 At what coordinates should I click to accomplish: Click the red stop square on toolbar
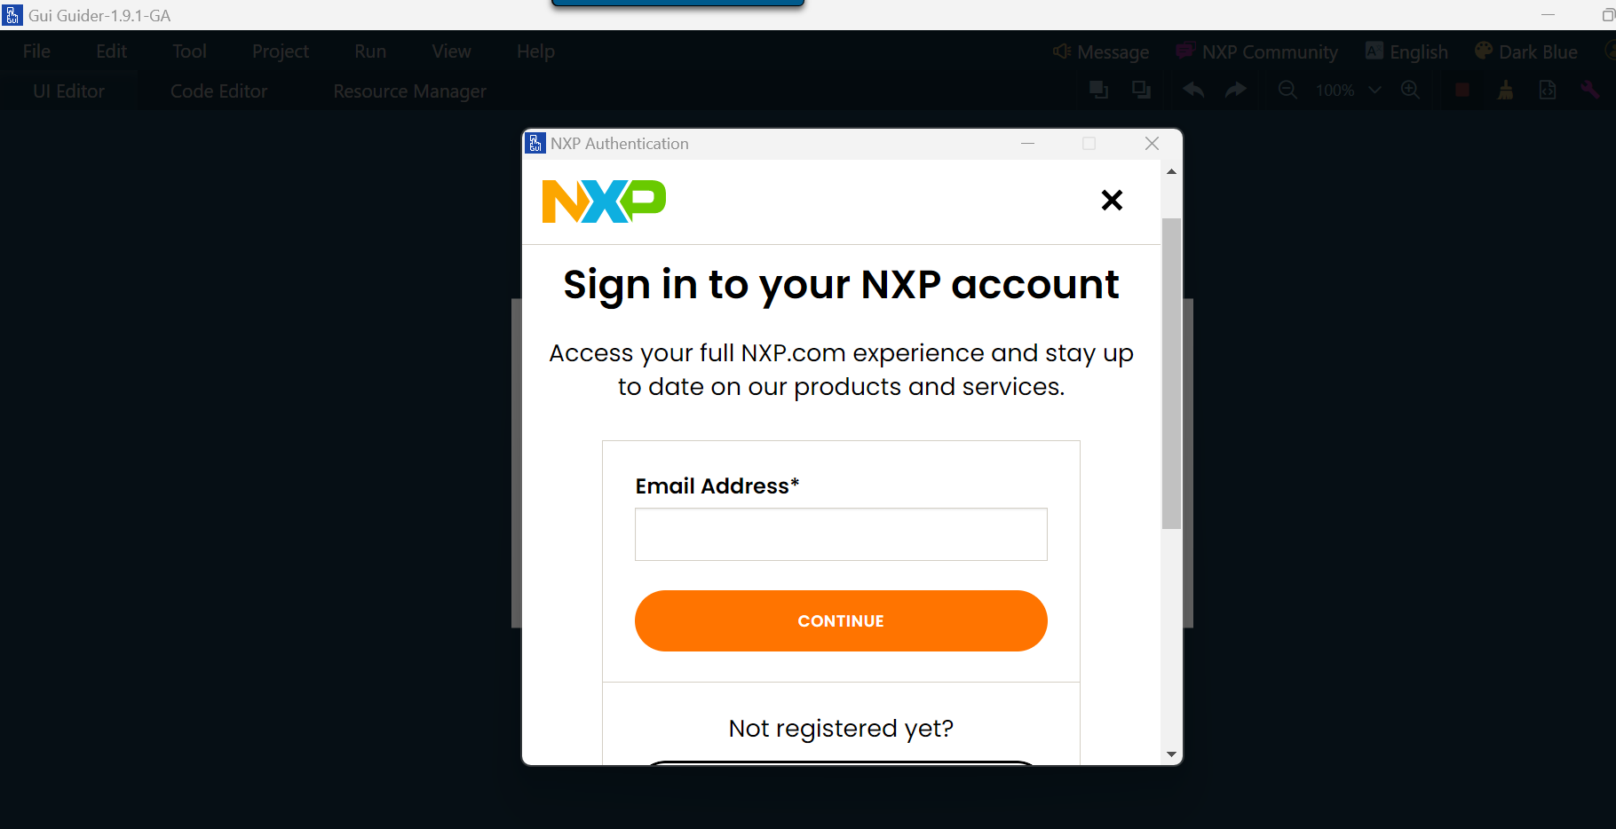point(1462,90)
